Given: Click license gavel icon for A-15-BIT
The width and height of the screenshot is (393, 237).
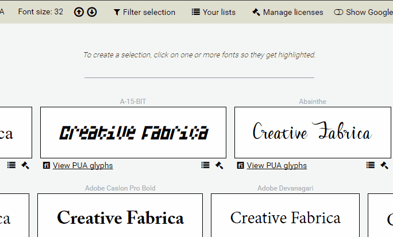Looking at the screenshot, I should pos(219,165).
